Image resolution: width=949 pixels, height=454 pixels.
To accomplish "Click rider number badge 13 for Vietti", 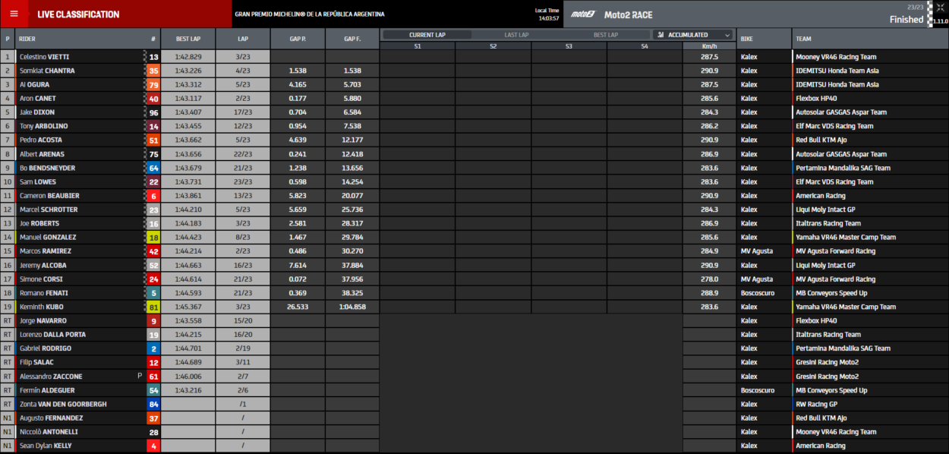I will point(153,57).
